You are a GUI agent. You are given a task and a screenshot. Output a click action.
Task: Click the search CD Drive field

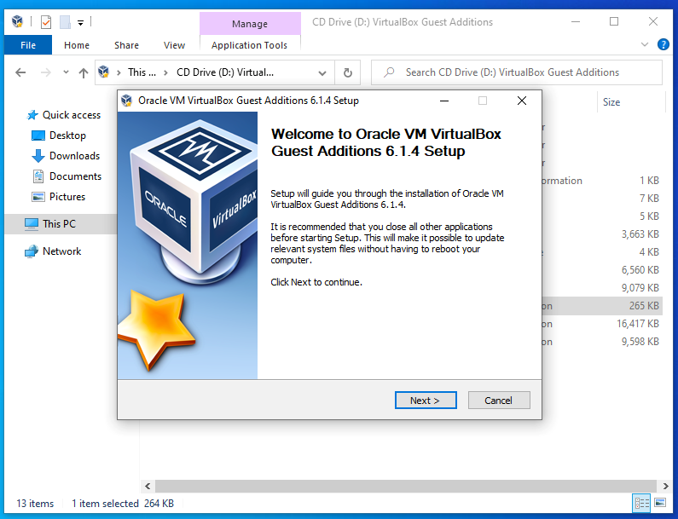517,72
